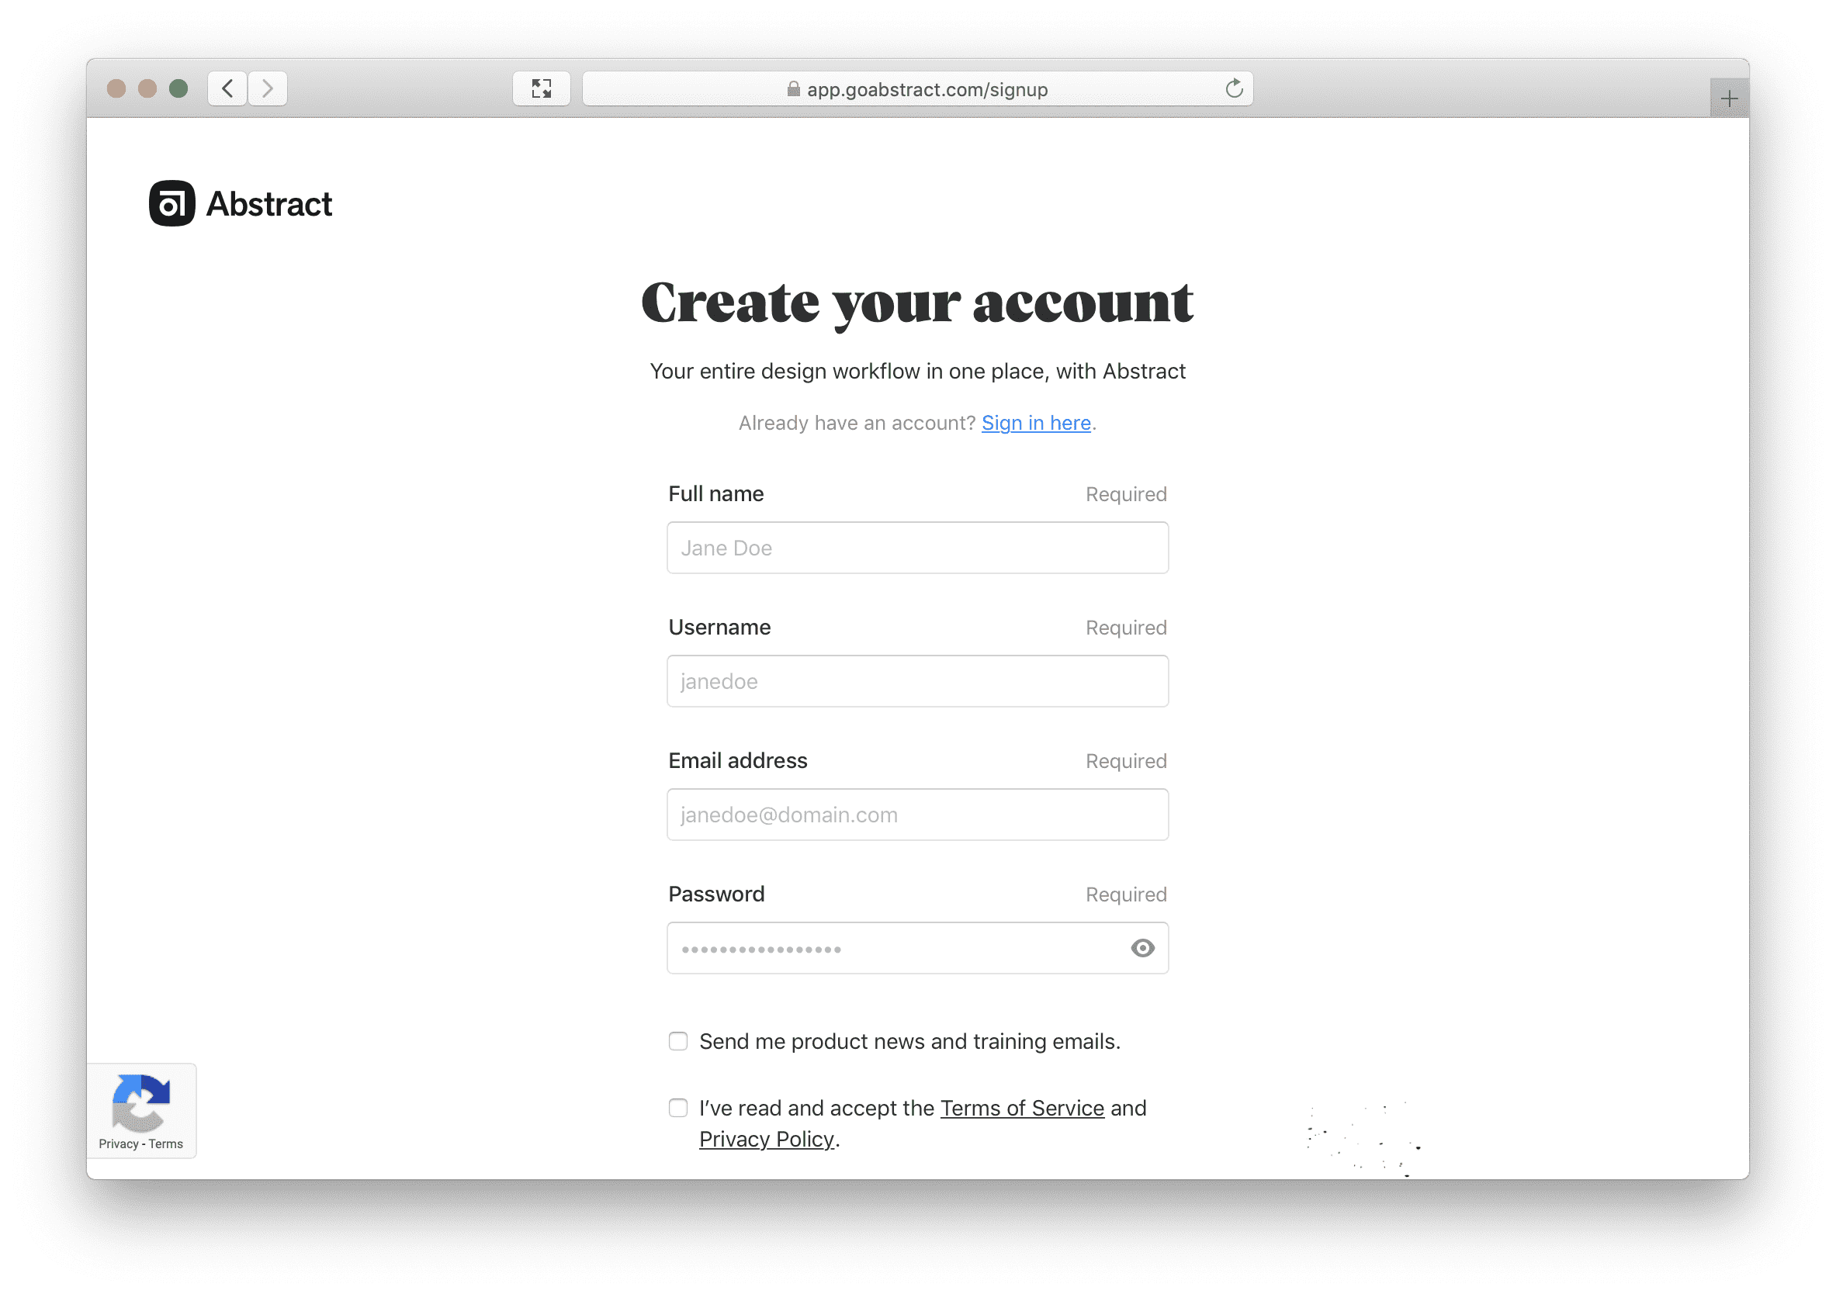The height and width of the screenshot is (1294, 1836).
Task: Click the browser forward navigation arrow icon
Action: [x=268, y=88]
